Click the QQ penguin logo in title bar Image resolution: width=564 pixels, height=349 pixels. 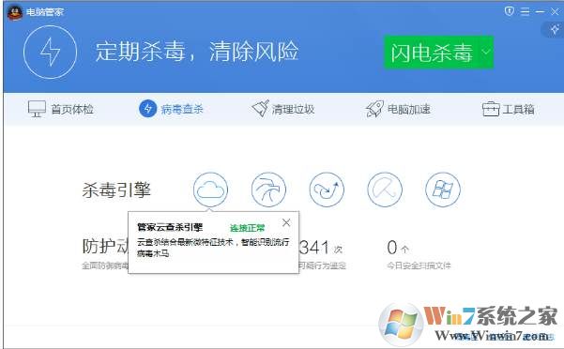tap(15, 13)
